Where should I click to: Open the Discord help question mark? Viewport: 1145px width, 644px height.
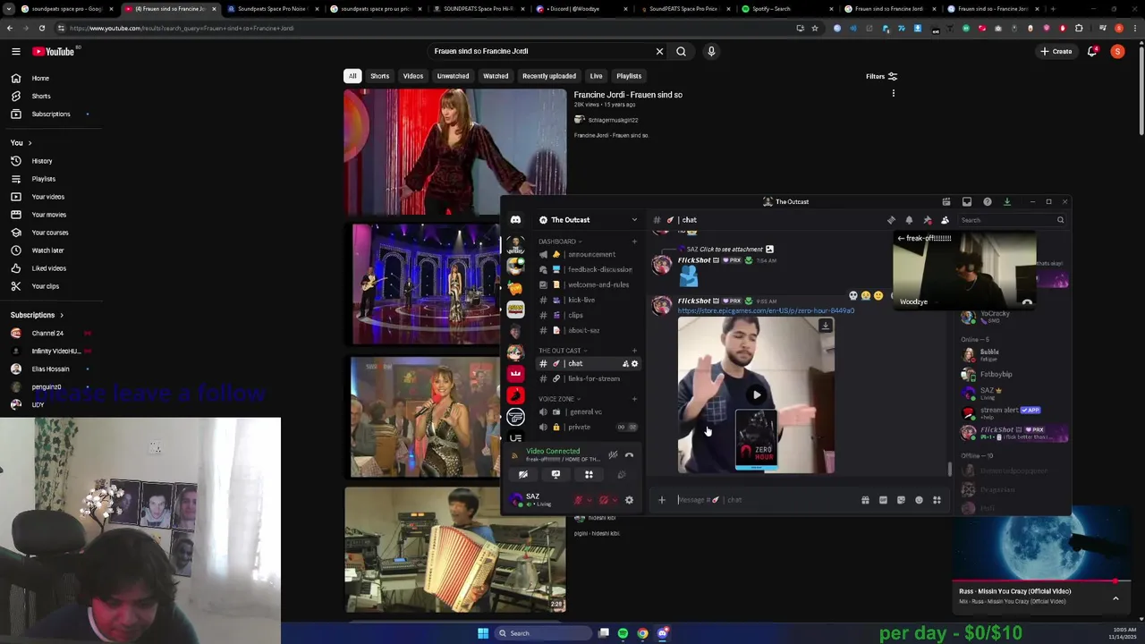click(987, 202)
